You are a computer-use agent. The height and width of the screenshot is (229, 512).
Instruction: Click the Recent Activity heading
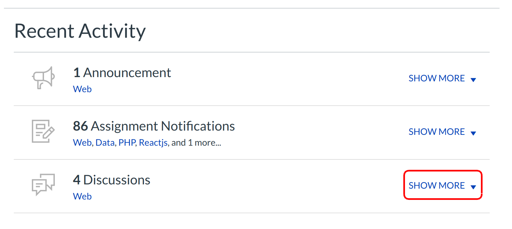pyautogui.click(x=80, y=31)
